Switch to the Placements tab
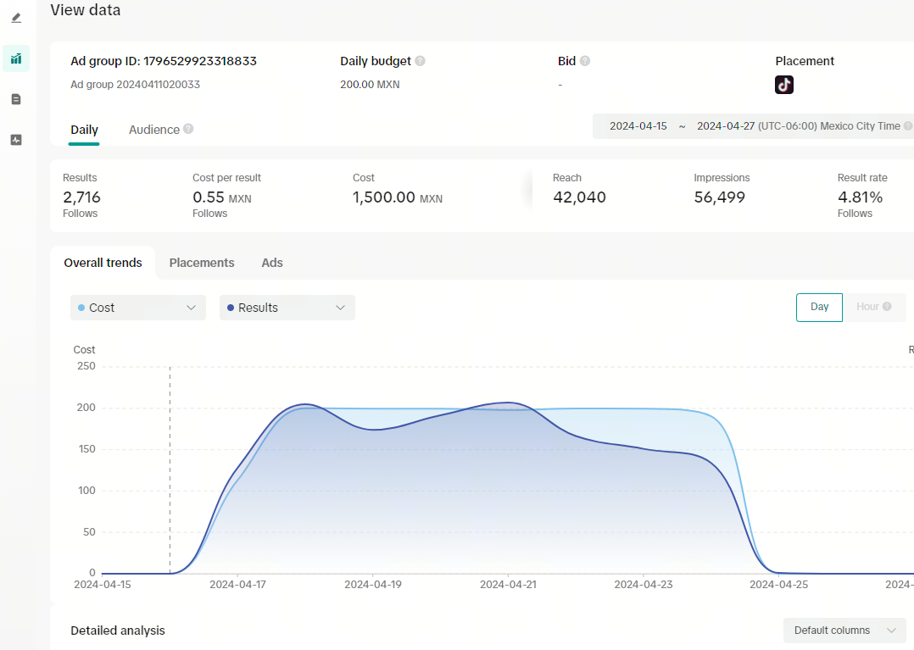Screen dimensions: 914x650 pos(202,263)
